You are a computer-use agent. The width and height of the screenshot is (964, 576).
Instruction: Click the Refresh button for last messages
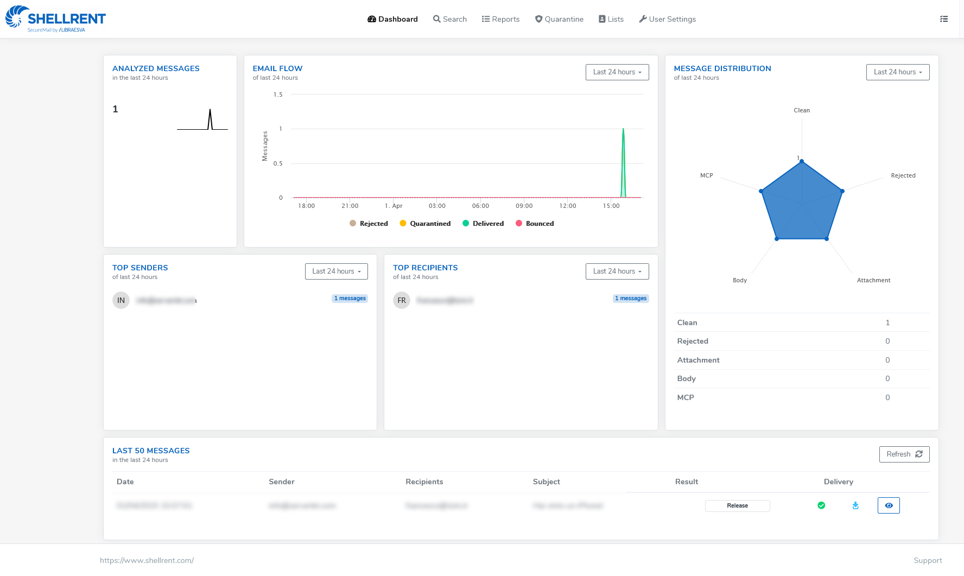(x=904, y=454)
